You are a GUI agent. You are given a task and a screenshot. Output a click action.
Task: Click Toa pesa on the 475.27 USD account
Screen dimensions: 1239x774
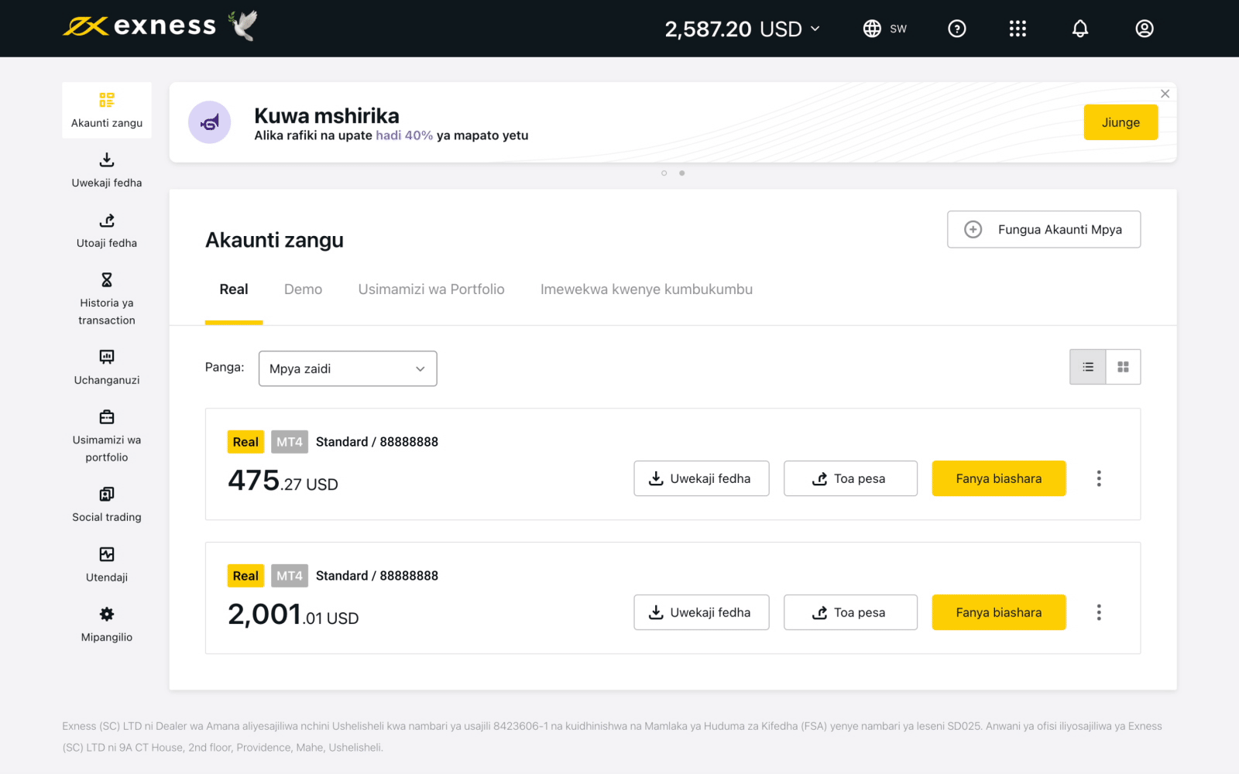(850, 478)
